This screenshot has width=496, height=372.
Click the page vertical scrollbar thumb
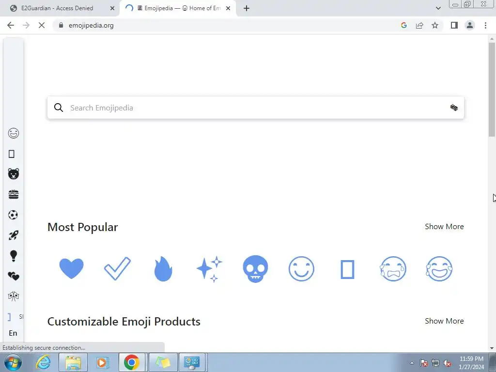tap(492, 89)
